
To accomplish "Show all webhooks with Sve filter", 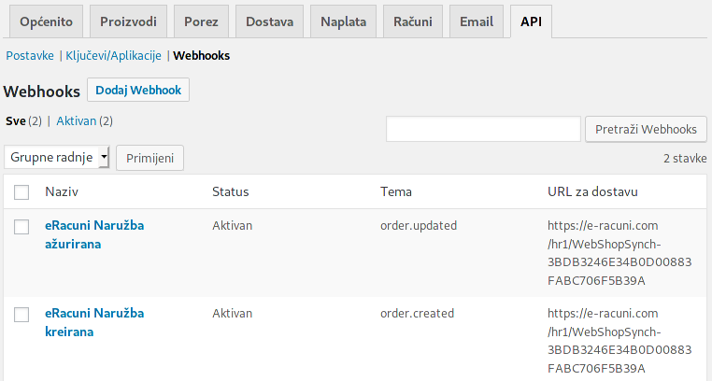I will [x=15, y=120].
